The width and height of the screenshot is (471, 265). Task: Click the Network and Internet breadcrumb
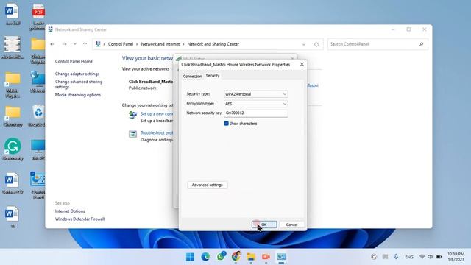[160, 44]
